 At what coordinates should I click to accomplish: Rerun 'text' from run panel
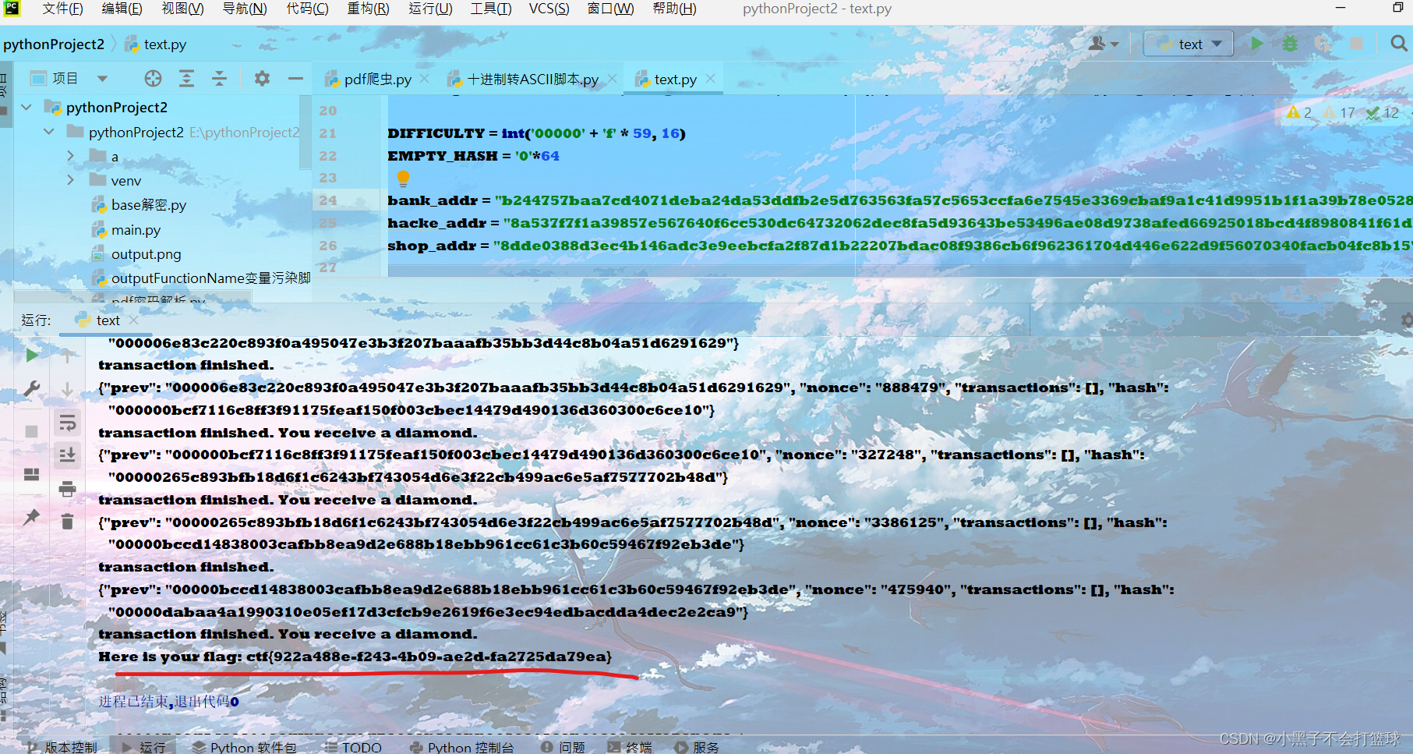31,356
